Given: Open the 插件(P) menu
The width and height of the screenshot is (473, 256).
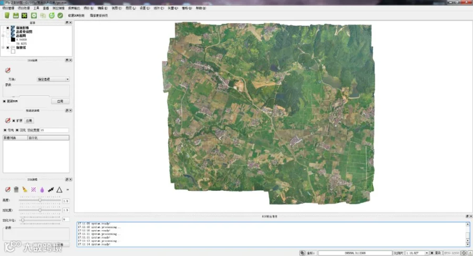Looking at the screenshot, I should point(159,8).
